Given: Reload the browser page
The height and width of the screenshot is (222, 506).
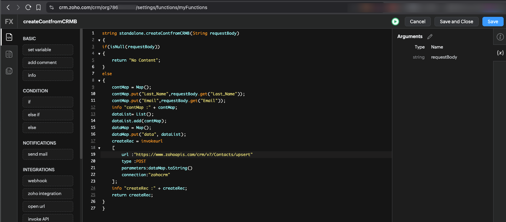Looking at the screenshot, I should click(x=28, y=7).
